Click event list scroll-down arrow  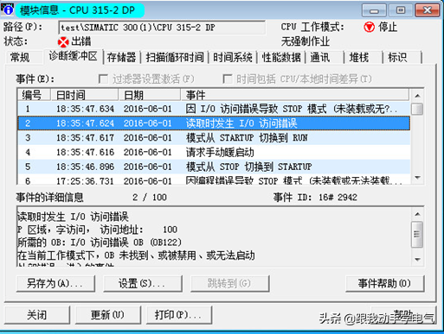pyautogui.click(x=417, y=178)
